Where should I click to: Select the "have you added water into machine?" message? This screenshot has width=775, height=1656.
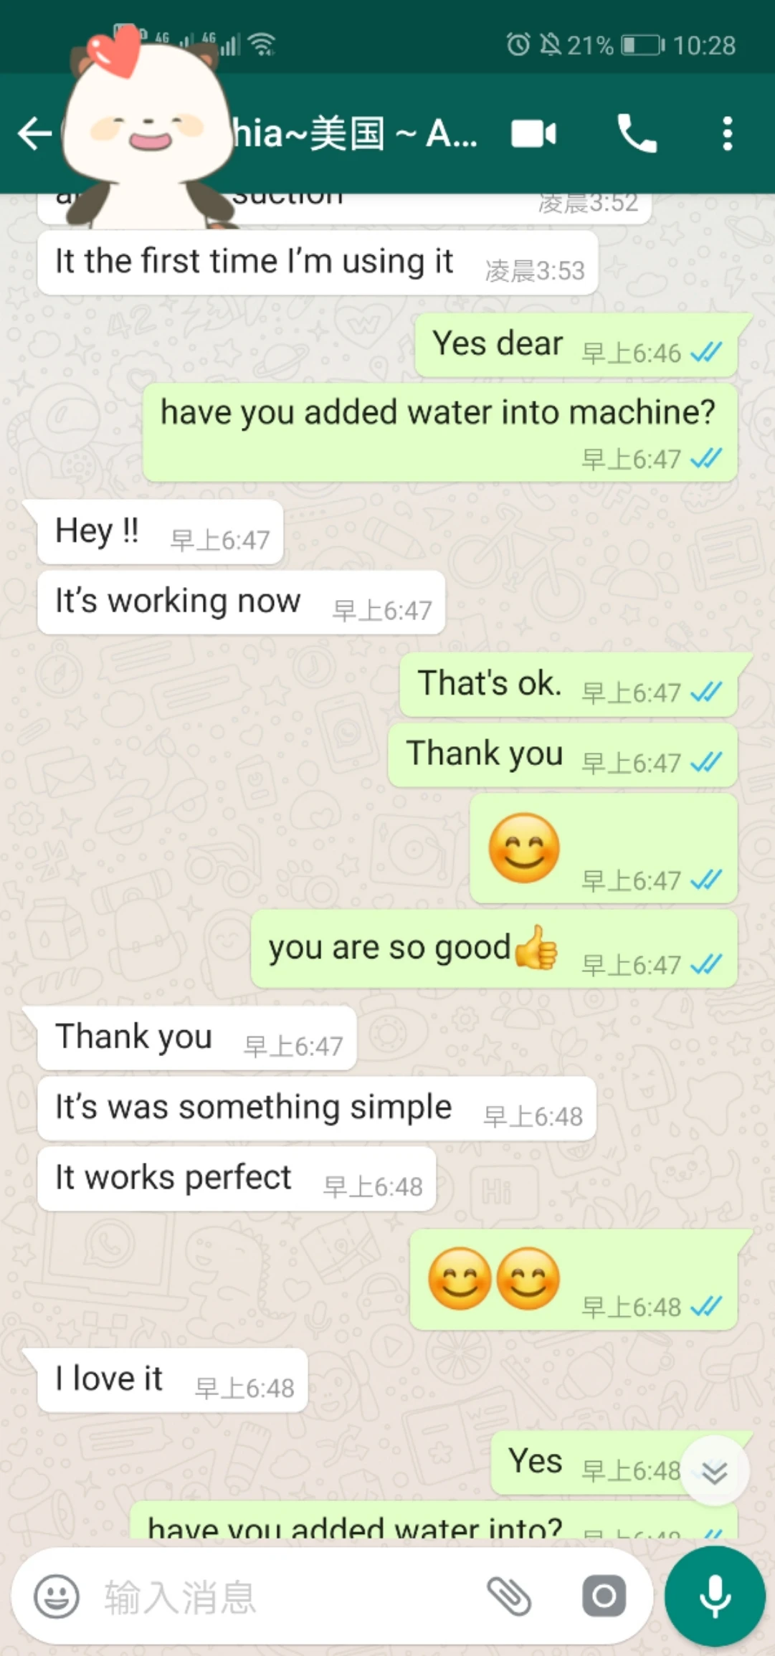[439, 432]
